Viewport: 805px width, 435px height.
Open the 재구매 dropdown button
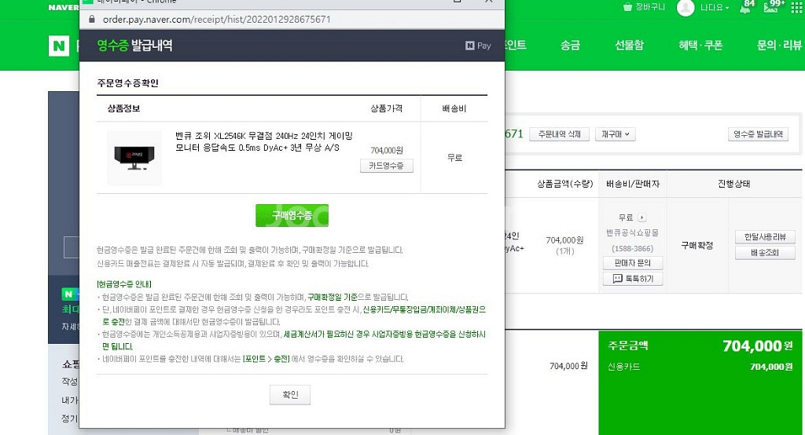(x=615, y=134)
